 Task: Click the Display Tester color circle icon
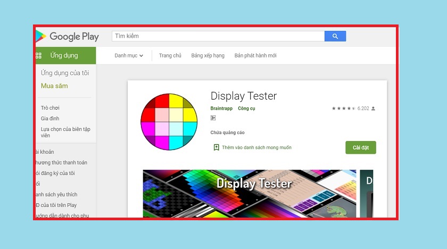pyautogui.click(x=169, y=122)
